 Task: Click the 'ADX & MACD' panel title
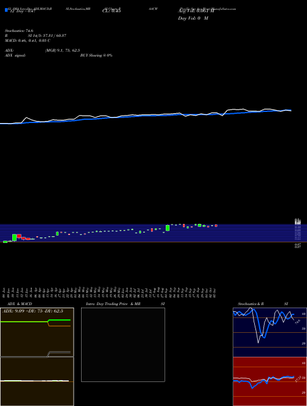click(x=20, y=304)
